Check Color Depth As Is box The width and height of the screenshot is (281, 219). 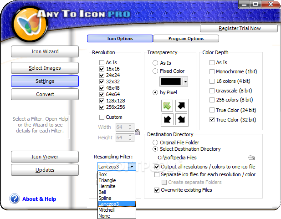(212, 62)
